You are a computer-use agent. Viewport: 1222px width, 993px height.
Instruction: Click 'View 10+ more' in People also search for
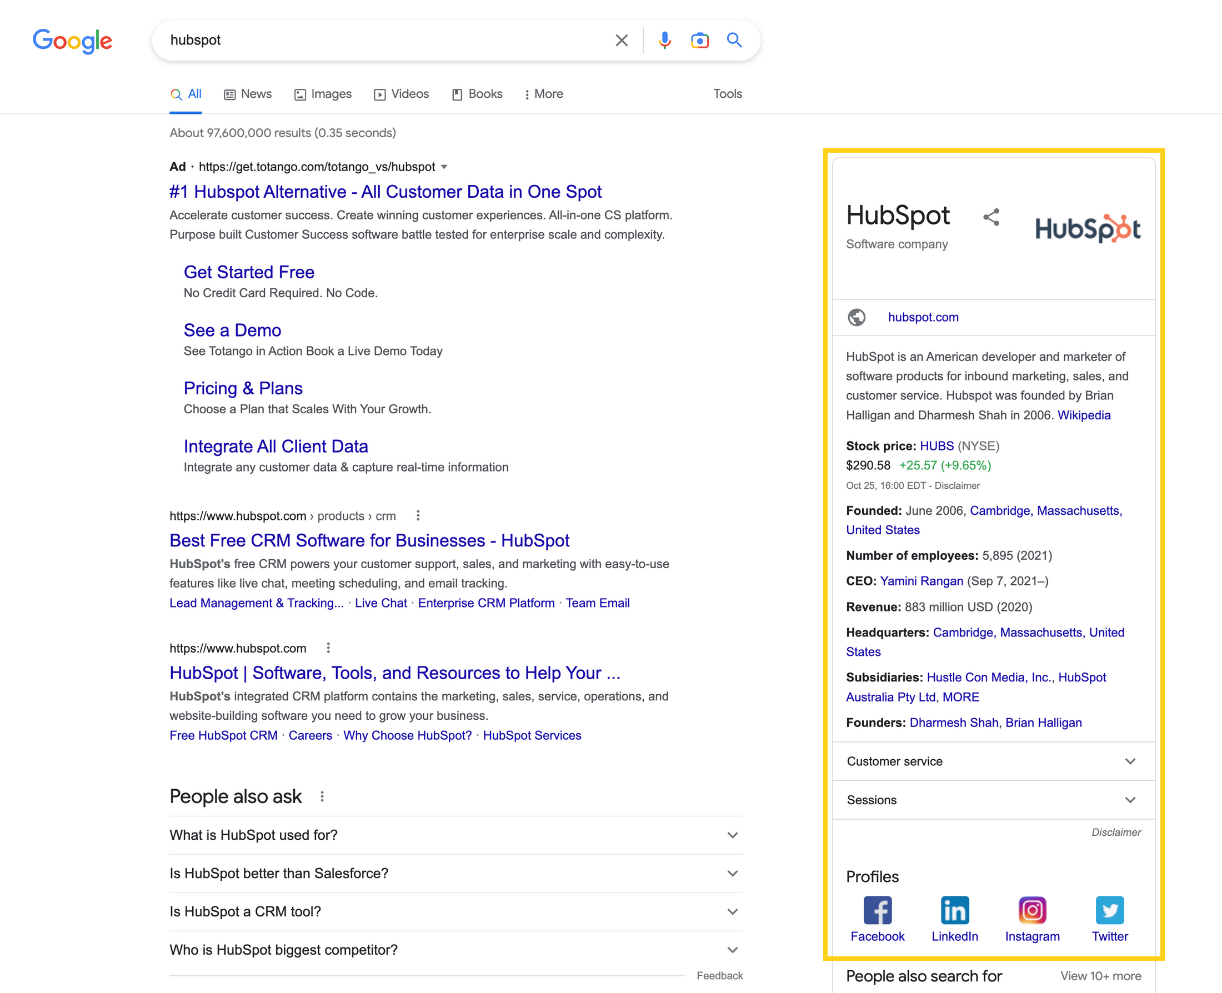1101,976
